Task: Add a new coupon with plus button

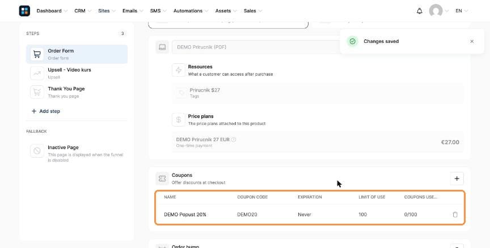Action: (x=457, y=179)
